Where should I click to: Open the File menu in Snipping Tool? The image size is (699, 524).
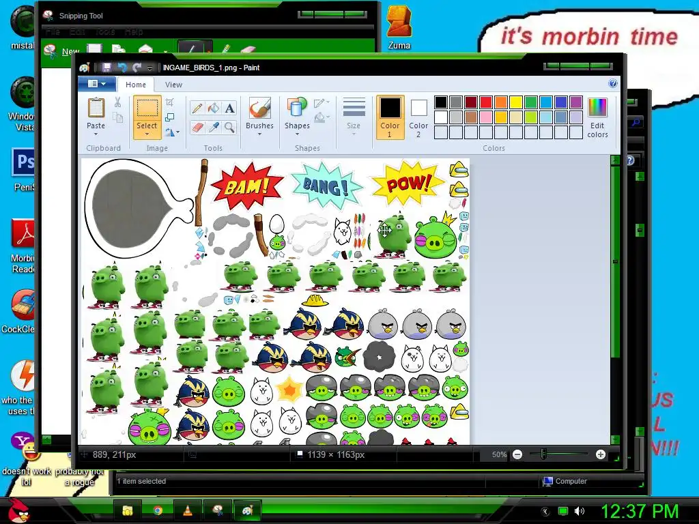53,32
